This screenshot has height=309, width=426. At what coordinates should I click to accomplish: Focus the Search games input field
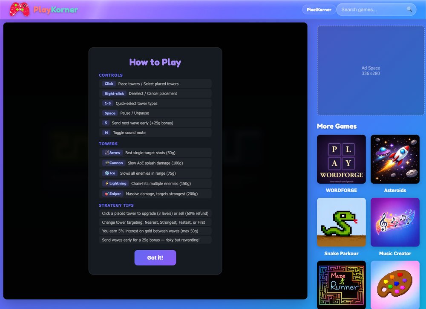coord(376,9)
